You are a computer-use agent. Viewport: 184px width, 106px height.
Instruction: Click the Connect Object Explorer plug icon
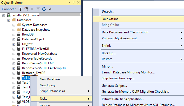(x=21, y=9)
